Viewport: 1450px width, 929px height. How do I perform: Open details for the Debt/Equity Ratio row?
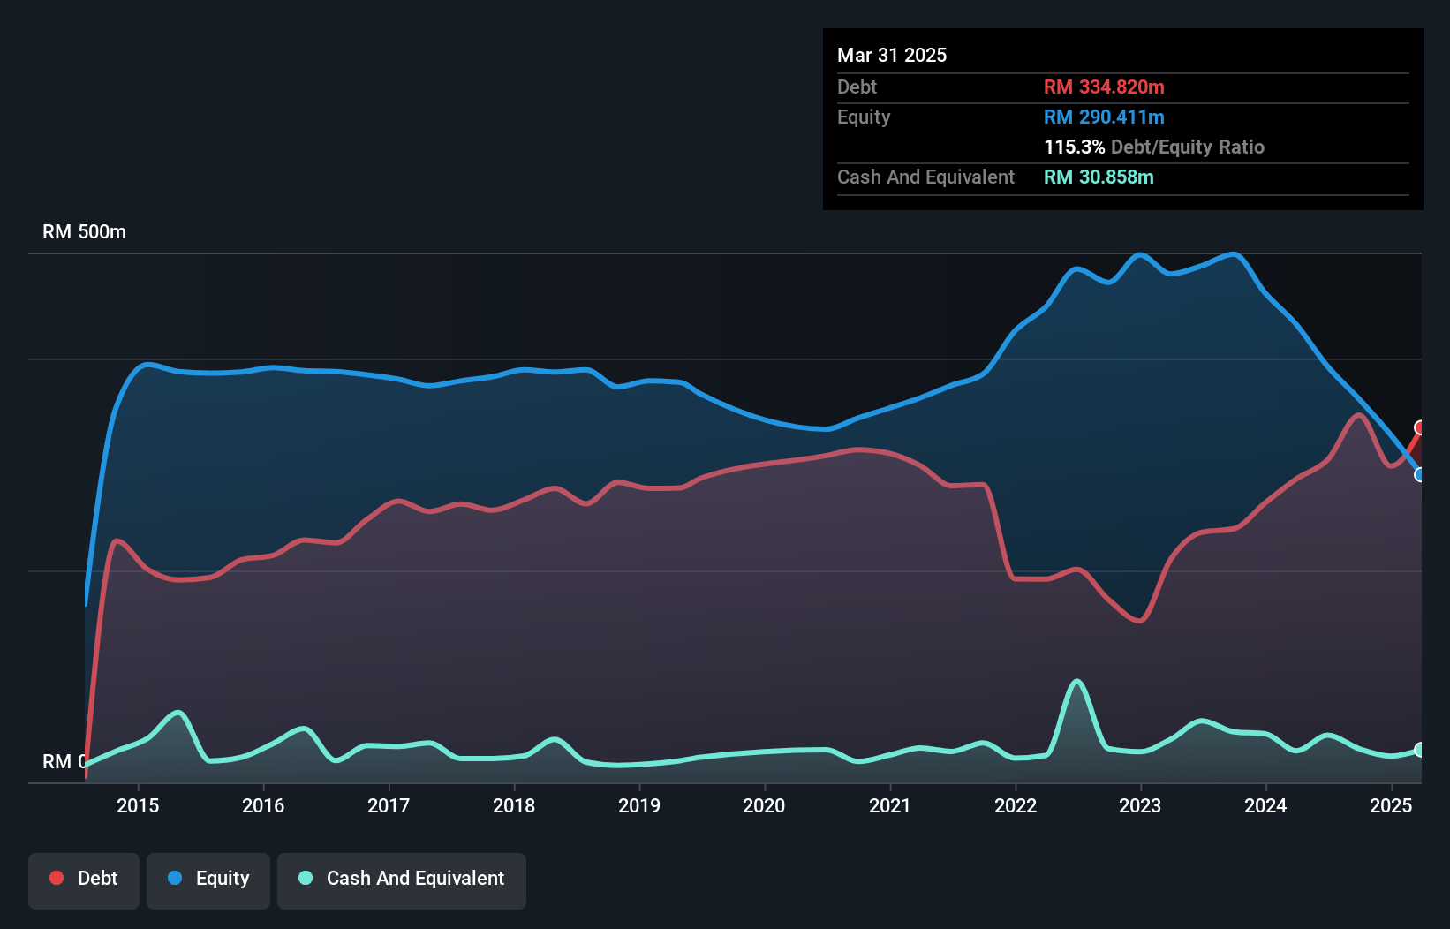tap(1153, 147)
